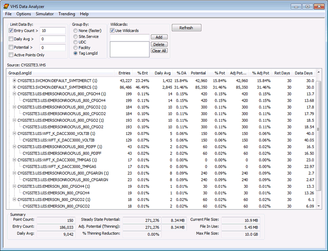The image size is (328, 251).
Task: Collapse the EMERSONROCPLUS_800_PDIFF group
Action: click(x=14, y=147)
